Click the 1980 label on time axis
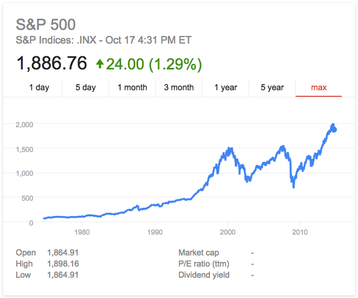Viewport: 358px width, 298px height. tap(82, 231)
